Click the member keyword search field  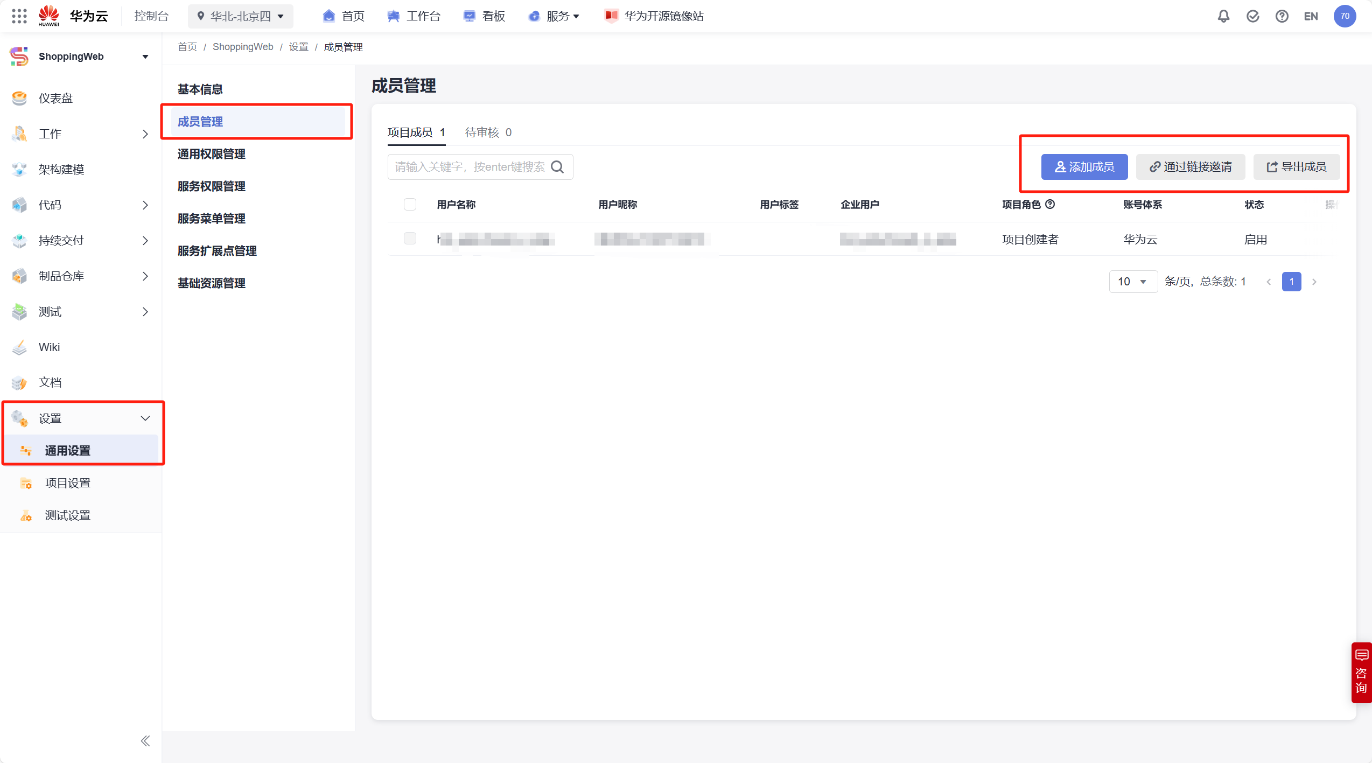468,167
